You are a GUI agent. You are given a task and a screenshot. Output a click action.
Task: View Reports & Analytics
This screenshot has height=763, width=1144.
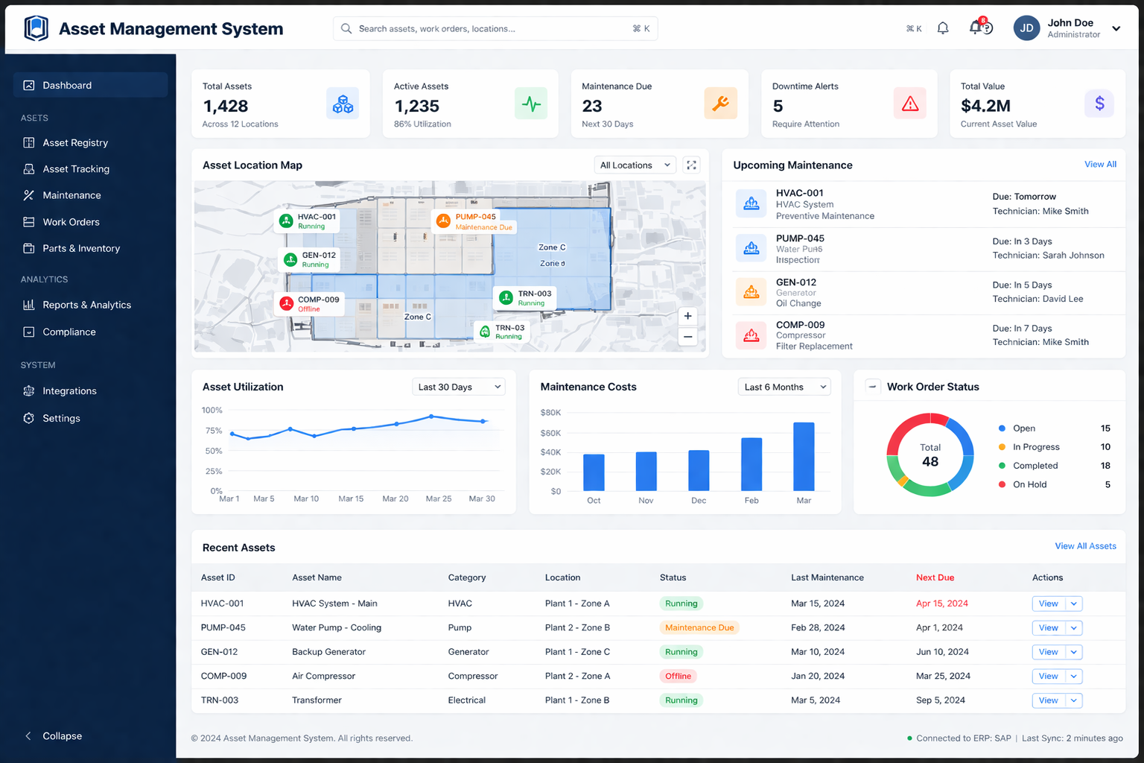pos(86,305)
